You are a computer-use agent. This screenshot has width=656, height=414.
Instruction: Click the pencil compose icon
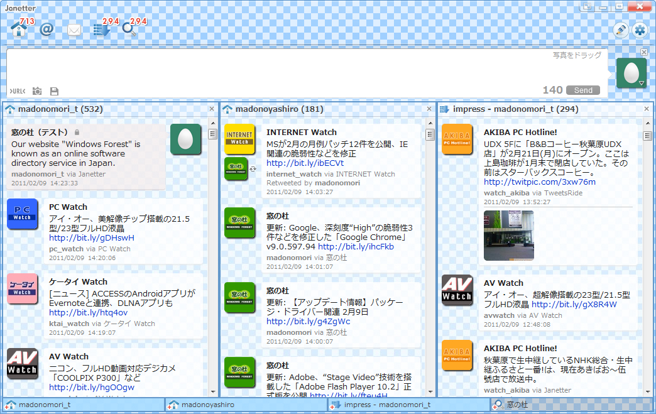pyautogui.click(x=621, y=30)
